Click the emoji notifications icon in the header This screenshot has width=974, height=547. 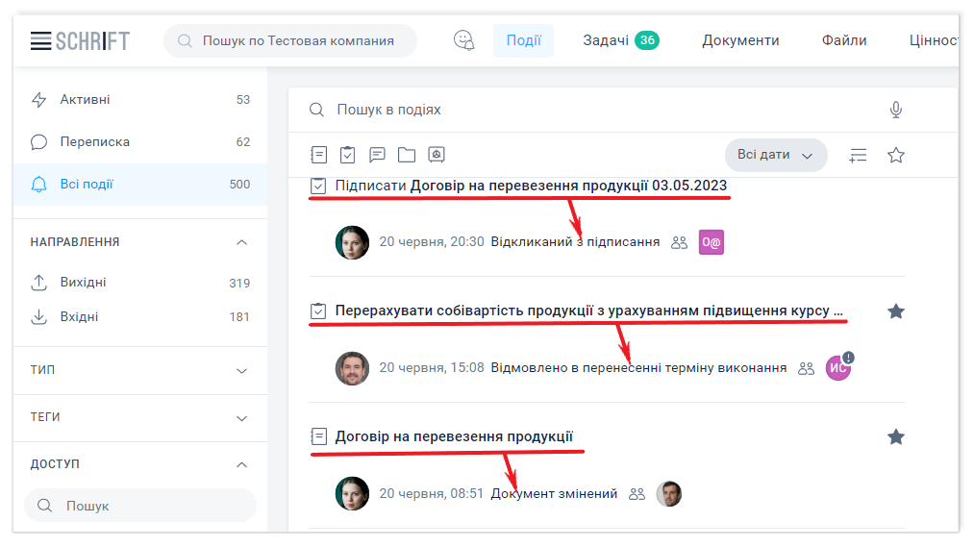point(464,40)
